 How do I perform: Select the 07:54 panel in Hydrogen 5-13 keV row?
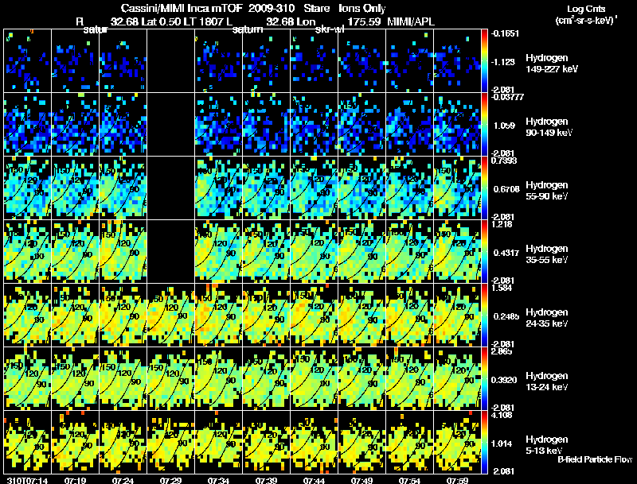point(409,442)
